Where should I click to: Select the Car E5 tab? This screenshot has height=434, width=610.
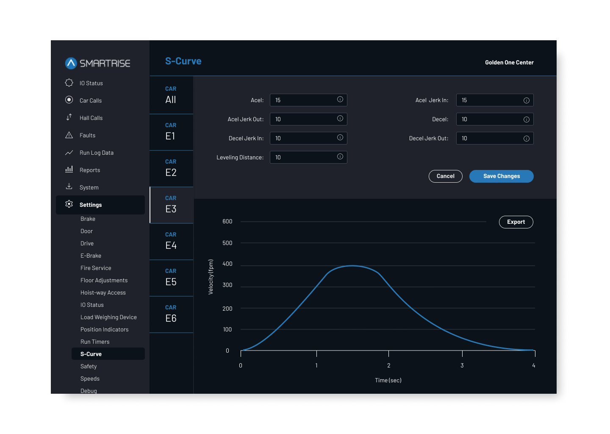(x=171, y=278)
